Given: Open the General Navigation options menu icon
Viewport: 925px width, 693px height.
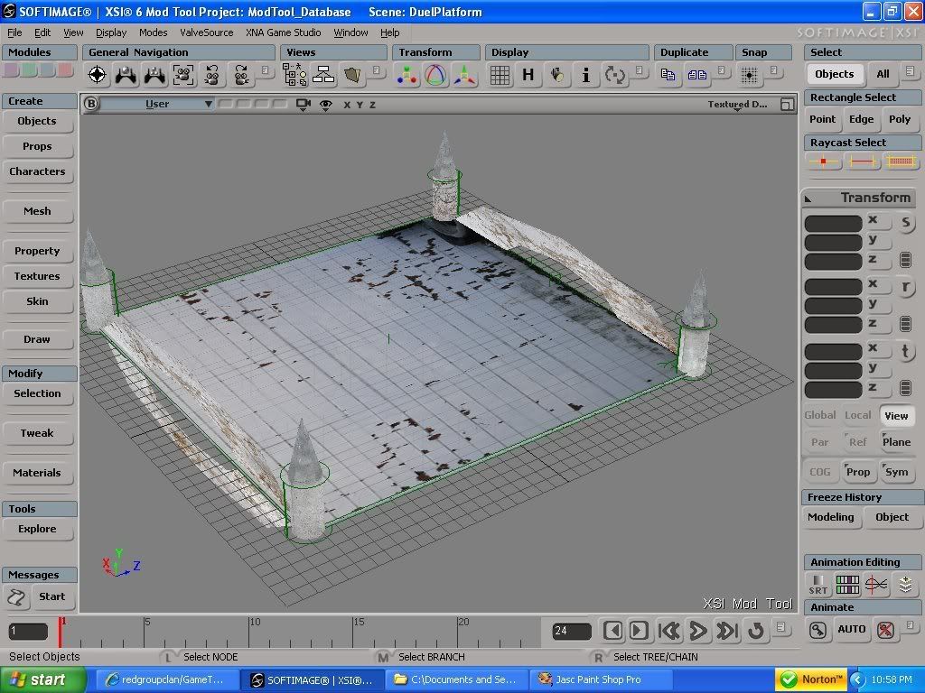Looking at the screenshot, I should pos(265,70).
